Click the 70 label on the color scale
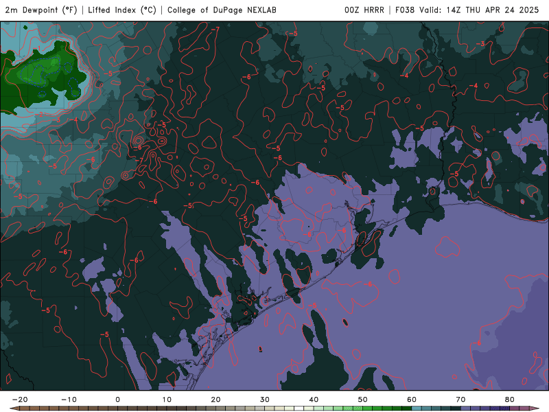This screenshot has width=549, height=412. (x=460, y=400)
